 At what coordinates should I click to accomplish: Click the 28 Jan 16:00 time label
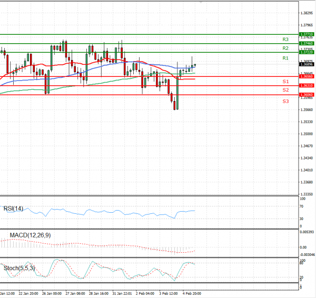pyautogui.click(x=98, y=294)
